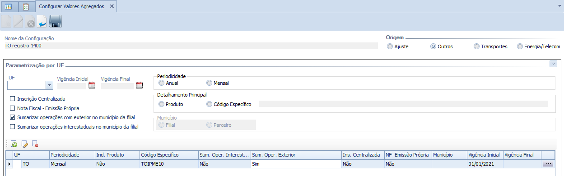Click the save floppy disk icon

tap(55, 21)
